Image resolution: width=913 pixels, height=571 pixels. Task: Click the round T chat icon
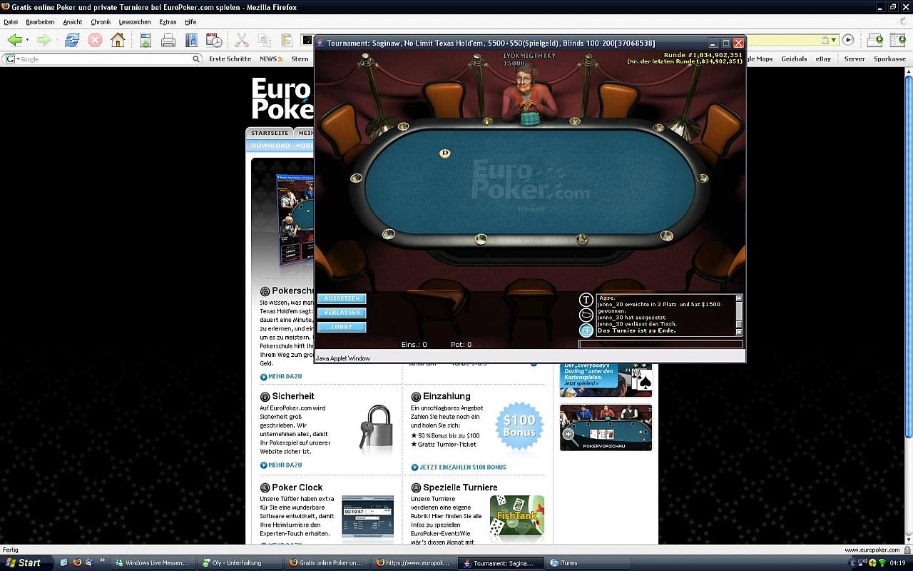click(586, 300)
